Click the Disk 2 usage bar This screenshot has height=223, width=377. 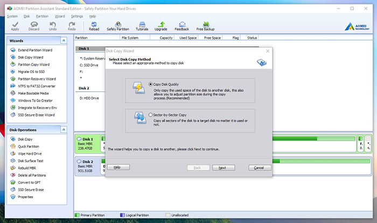click(x=321, y=161)
